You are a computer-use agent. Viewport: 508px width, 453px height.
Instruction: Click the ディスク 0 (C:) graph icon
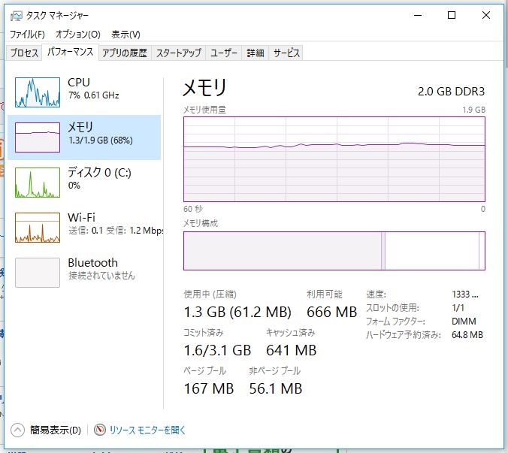click(37, 183)
